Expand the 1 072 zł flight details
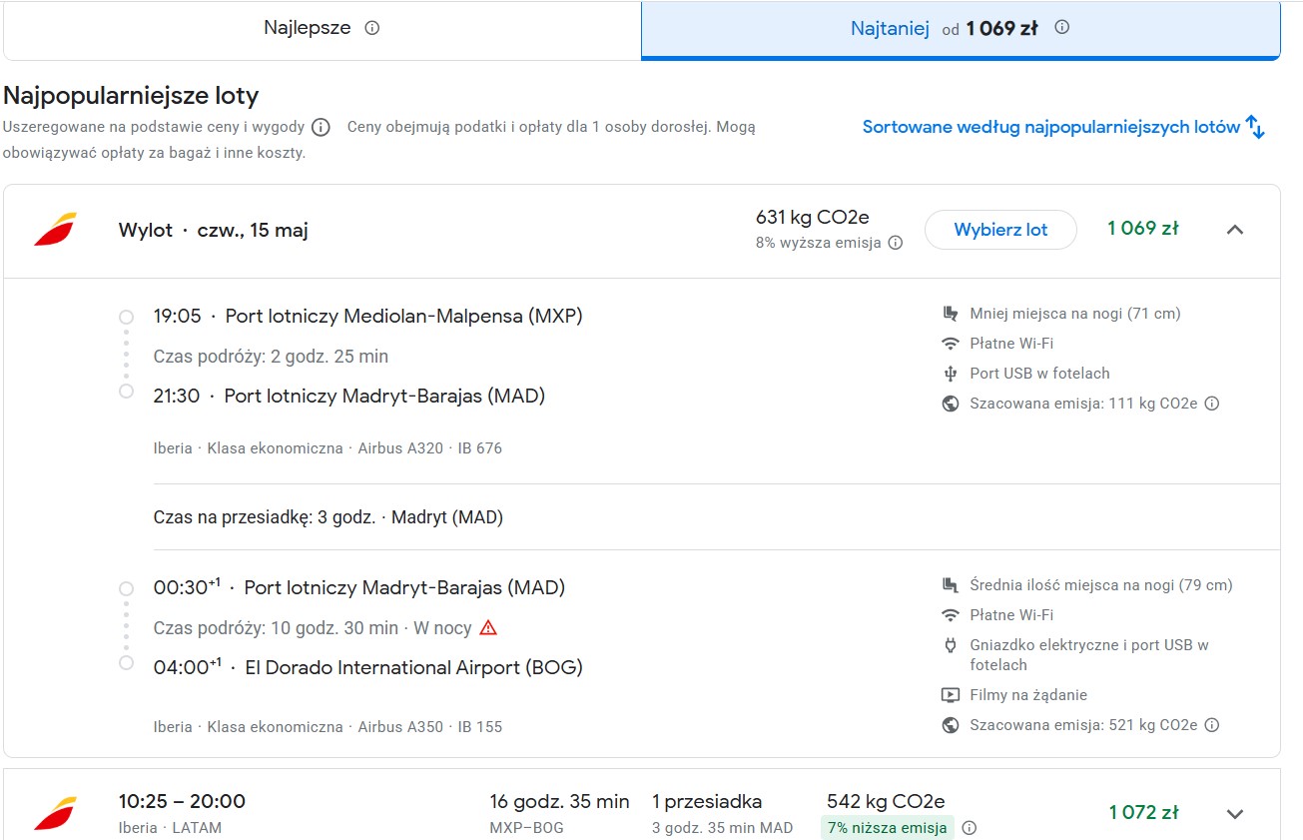1303x840 pixels. (x=1235, y=813)
